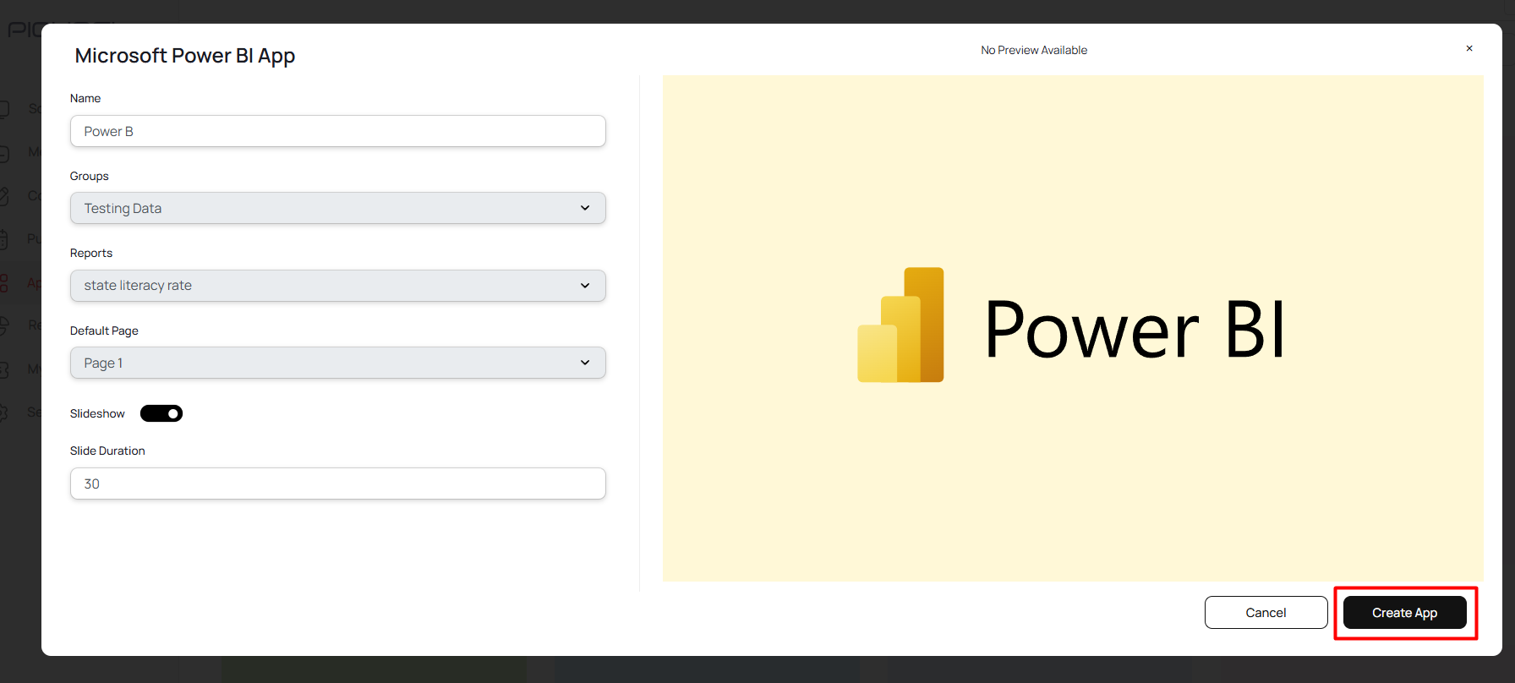Click the Create App button

pos(1404,613)
